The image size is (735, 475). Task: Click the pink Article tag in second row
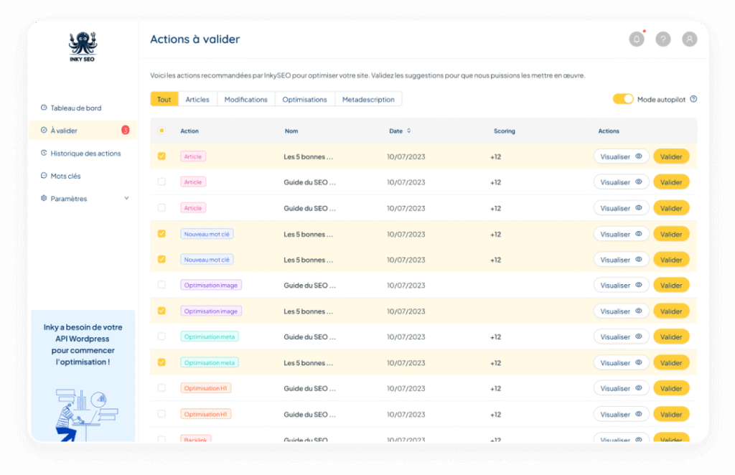(193, 182)
